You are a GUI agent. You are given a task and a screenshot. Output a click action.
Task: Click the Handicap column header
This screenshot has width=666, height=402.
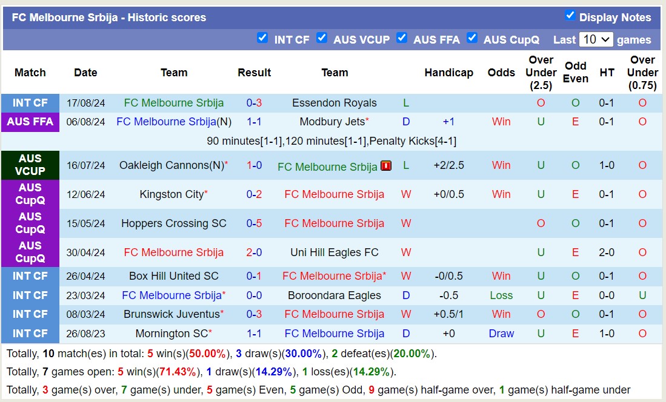coord(449,72)
